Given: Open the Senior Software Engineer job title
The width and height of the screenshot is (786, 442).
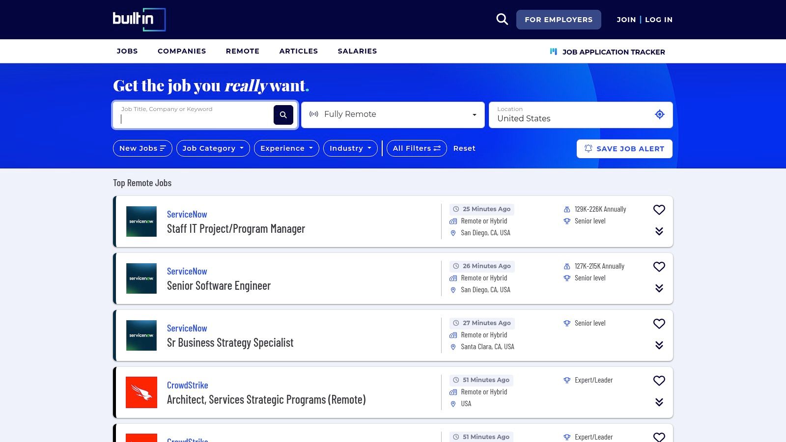Looking at the screenshot, I should [219, 285].
